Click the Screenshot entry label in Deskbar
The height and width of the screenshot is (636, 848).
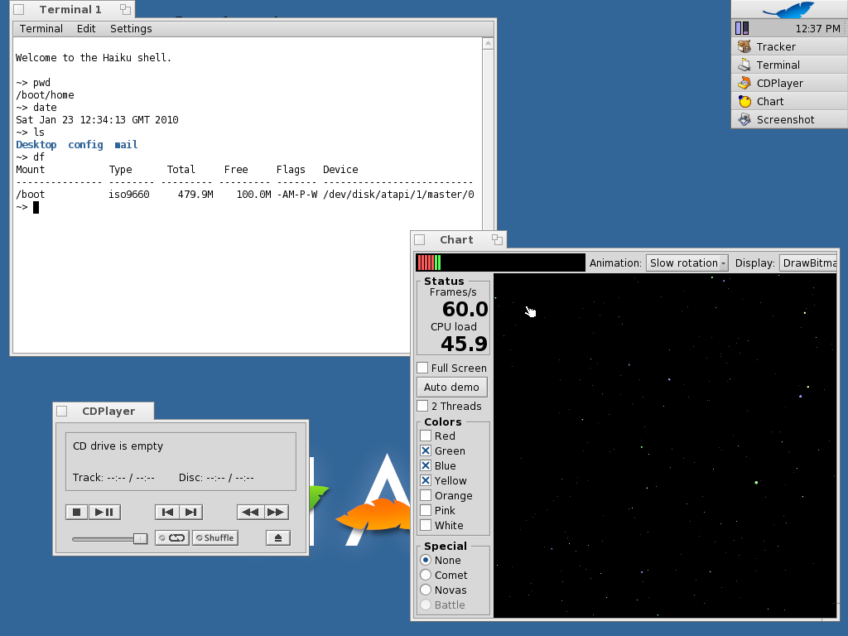(785, 119)
